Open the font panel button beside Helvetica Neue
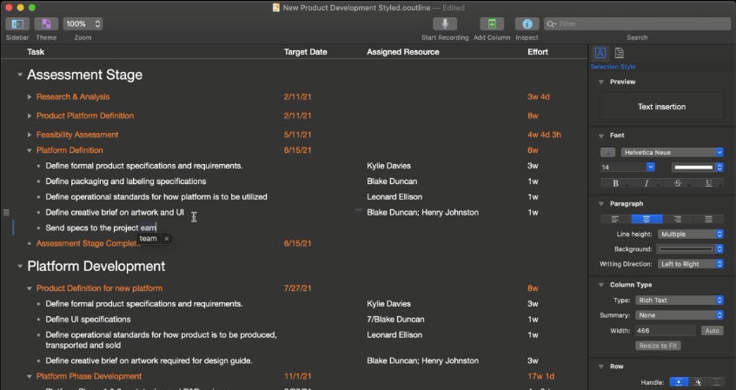736x390 pixels. 607,152
